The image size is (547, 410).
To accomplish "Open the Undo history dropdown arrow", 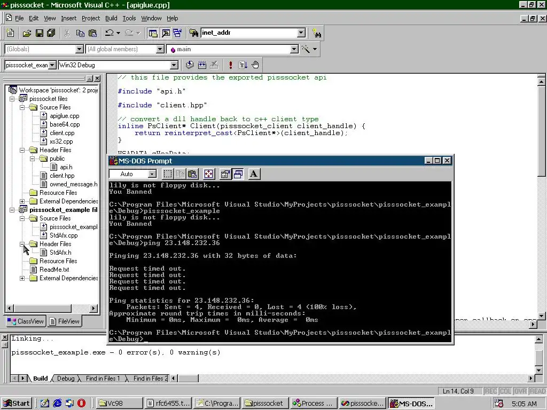I will 118,33.
